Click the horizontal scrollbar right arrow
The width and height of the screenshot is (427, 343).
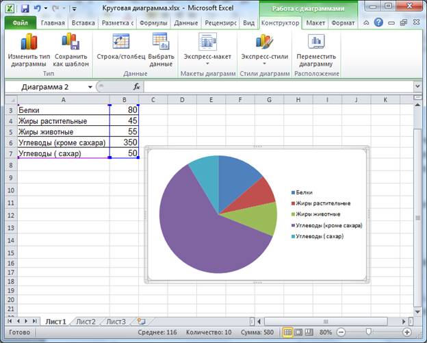(404, 322)
